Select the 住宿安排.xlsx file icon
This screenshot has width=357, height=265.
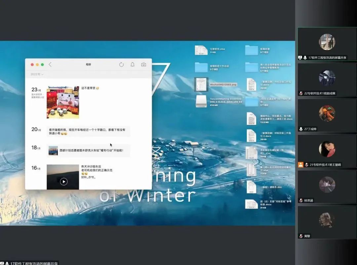tap(201, 50)
